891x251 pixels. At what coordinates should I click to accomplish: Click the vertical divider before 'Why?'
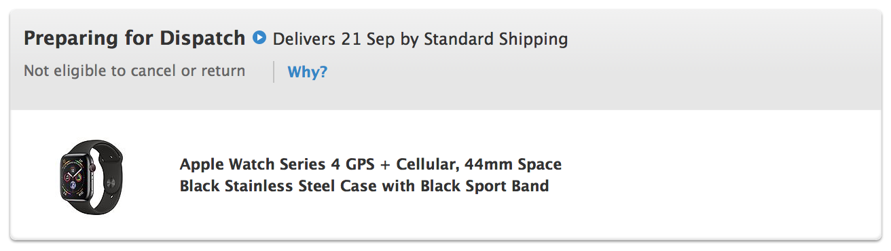[274, 72]
